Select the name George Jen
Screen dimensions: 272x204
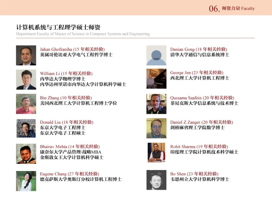coord(180,73)
